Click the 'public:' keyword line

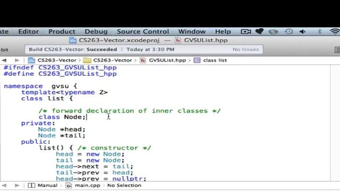(36, 142)
